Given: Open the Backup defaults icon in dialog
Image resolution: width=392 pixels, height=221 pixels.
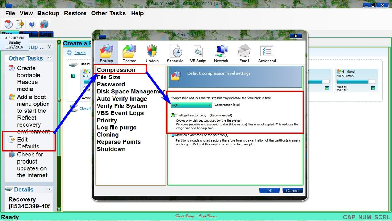Looking at the screenshot, I should click(x=106, y=51).
